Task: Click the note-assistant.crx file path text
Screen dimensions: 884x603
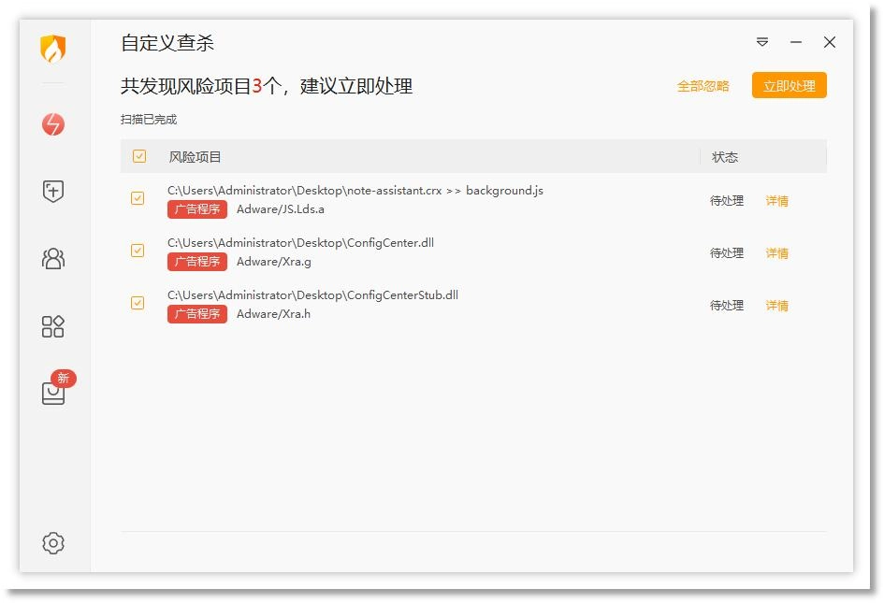Action: click(354, 190)
